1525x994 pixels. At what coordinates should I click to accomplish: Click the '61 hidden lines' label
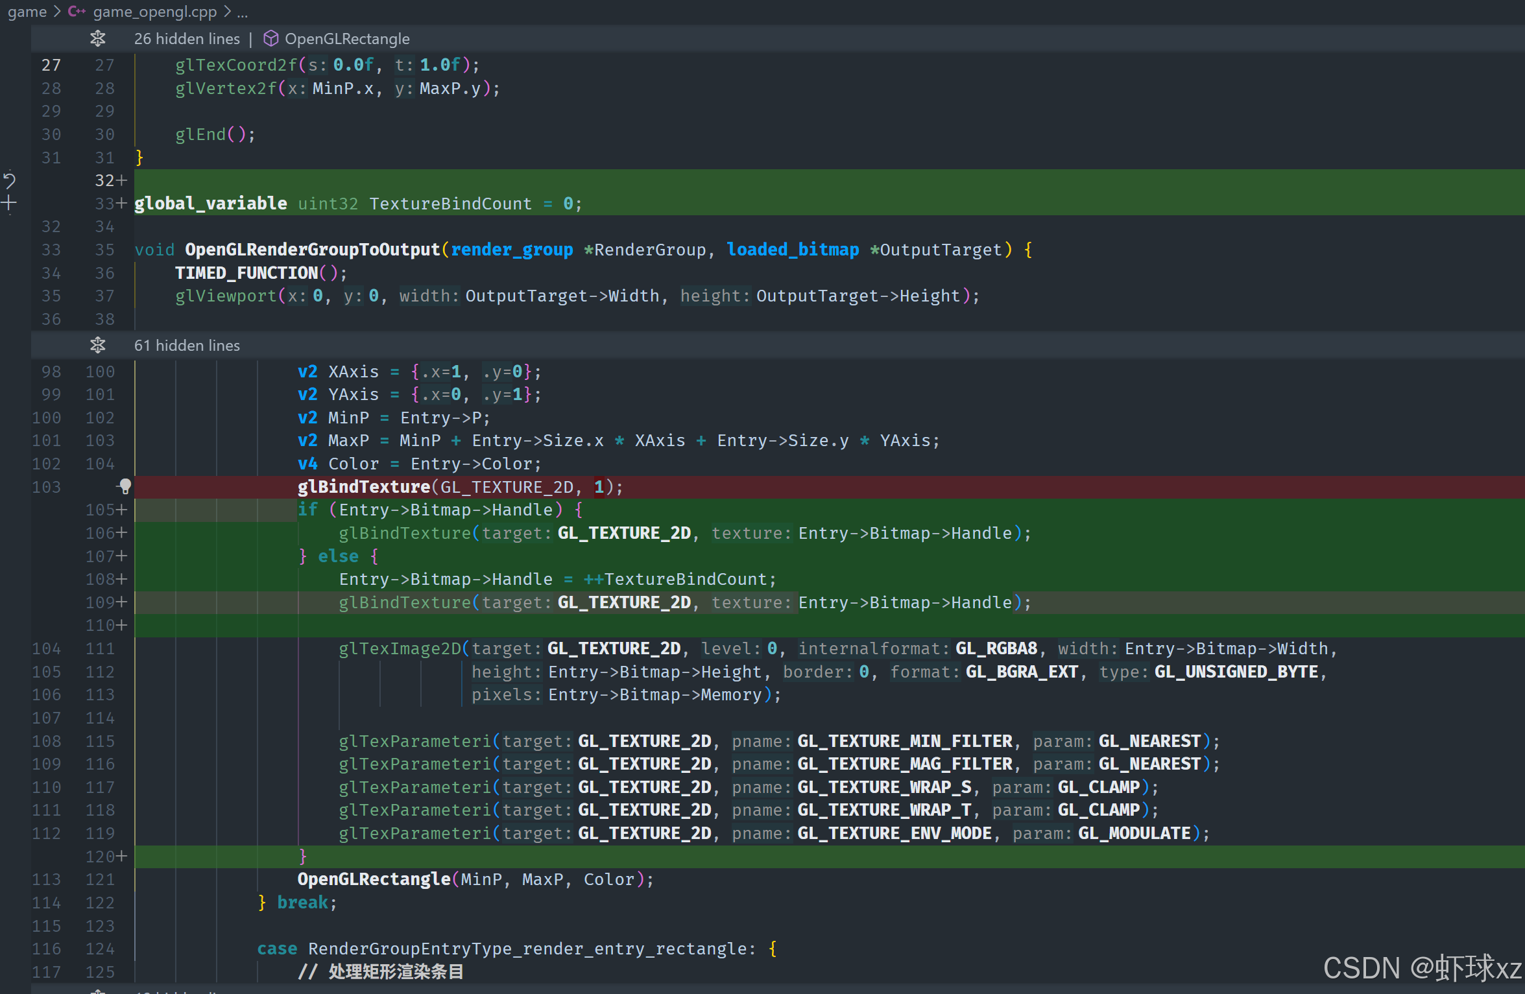click(187, 345)
